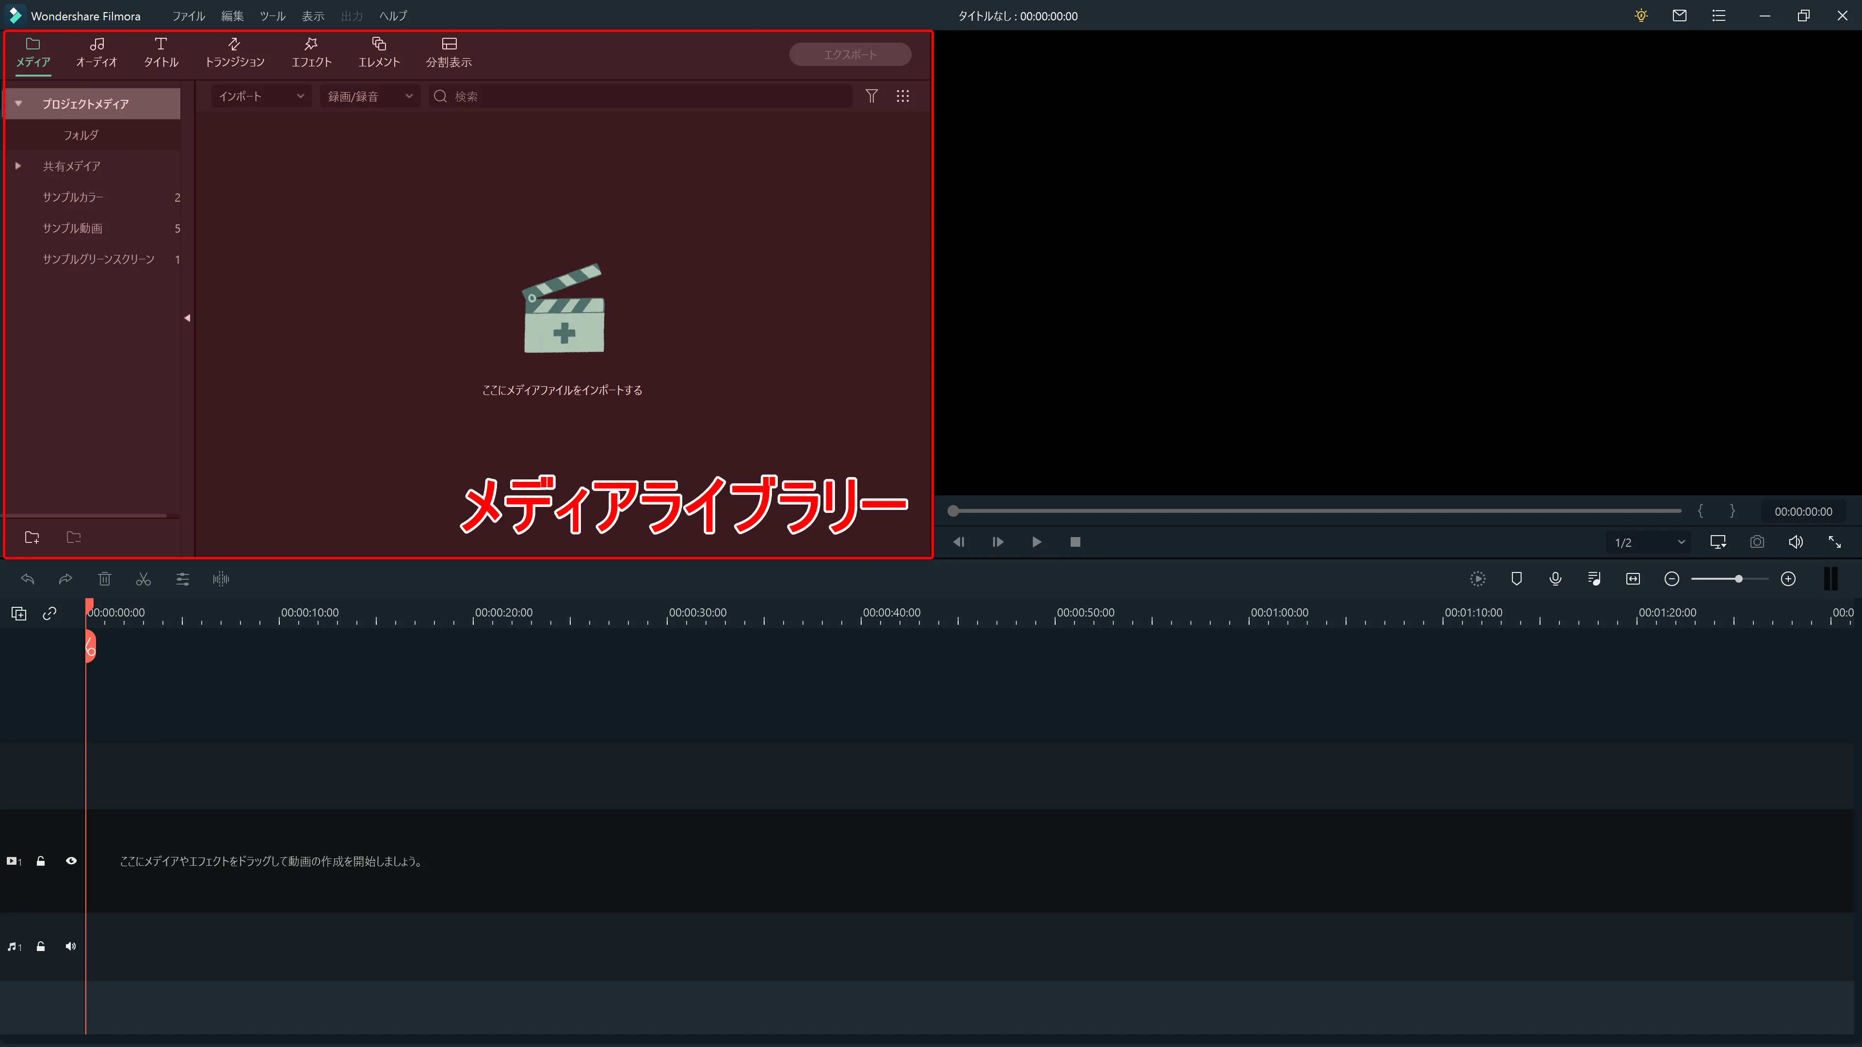Image resolution: width=1862 pixels, height=1047 pixels.
Task: Click the timeline zoom in plus icon
Action: coord(1788,579)
